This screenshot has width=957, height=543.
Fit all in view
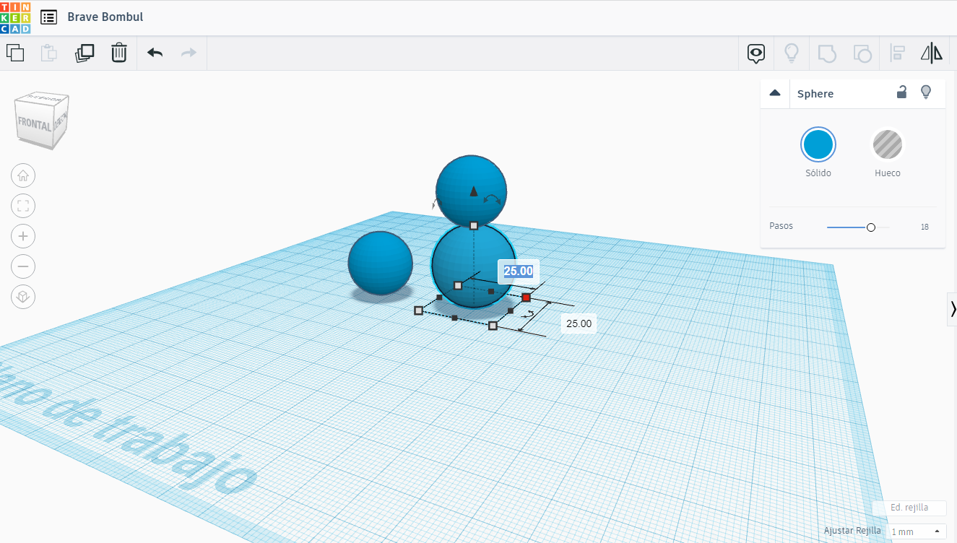coord(23,206)
